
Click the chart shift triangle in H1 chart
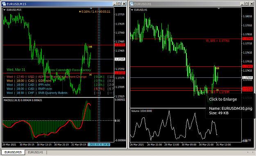[x=219, y=8]
